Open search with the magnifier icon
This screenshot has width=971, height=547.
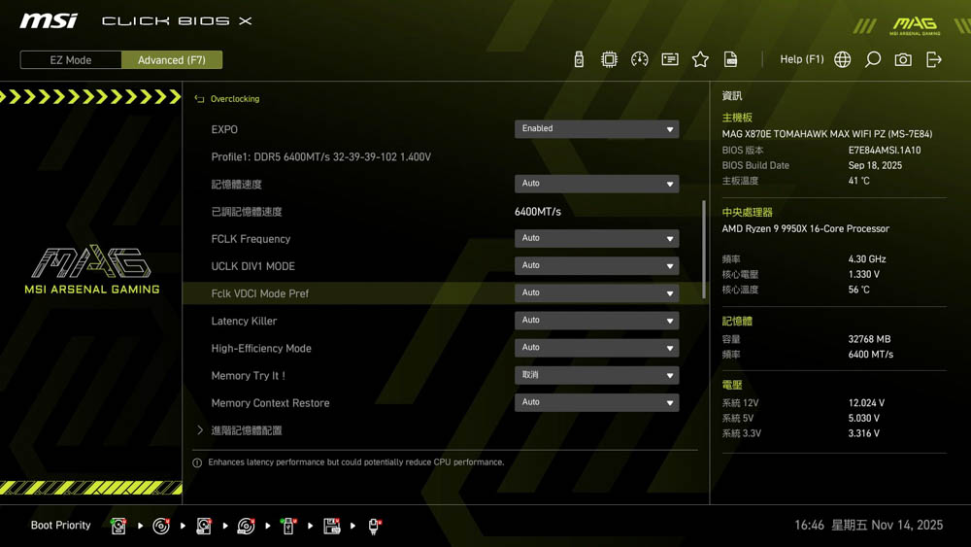pos(873,59)
